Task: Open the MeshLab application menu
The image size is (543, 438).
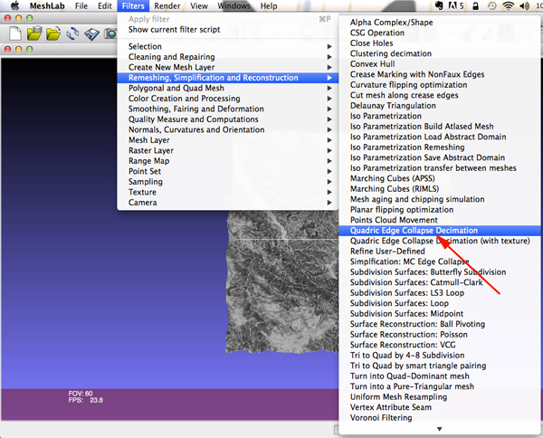Action: coord(47,6)
